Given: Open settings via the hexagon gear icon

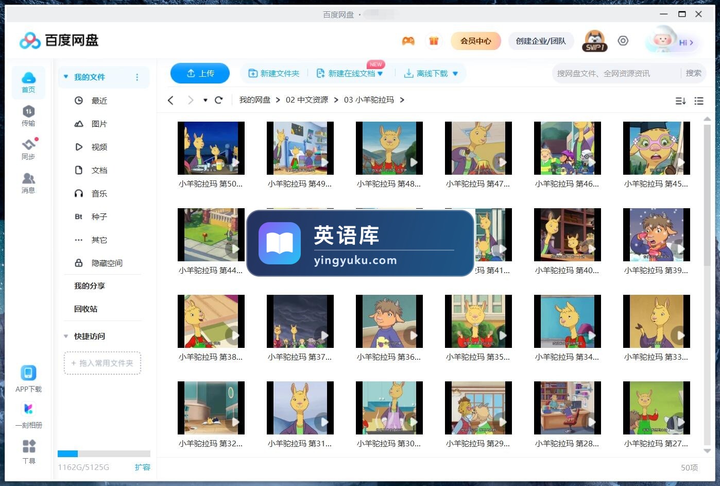Looking at the screenshot, I should 623,41.
